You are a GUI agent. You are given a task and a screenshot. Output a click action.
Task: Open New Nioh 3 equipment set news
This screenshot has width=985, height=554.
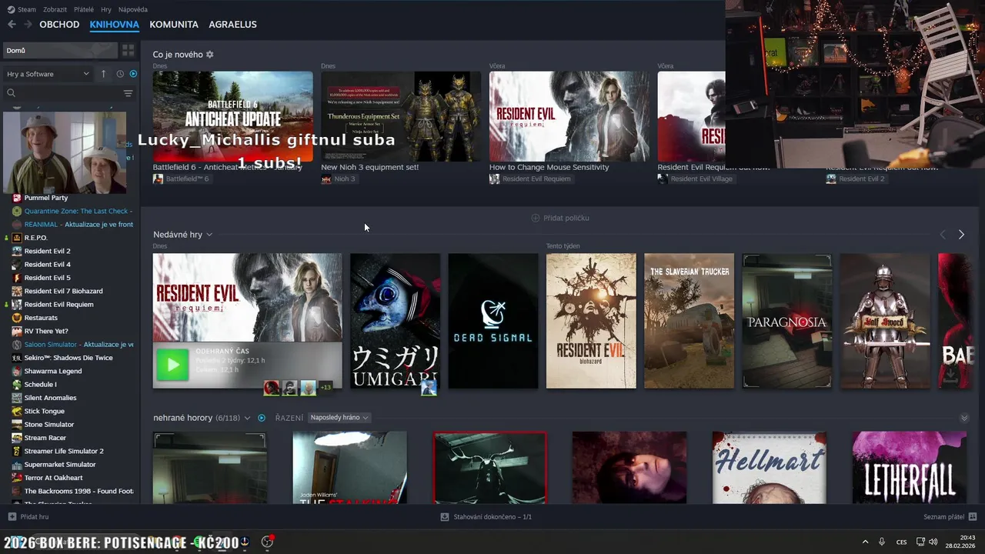(x=401, y=117)
